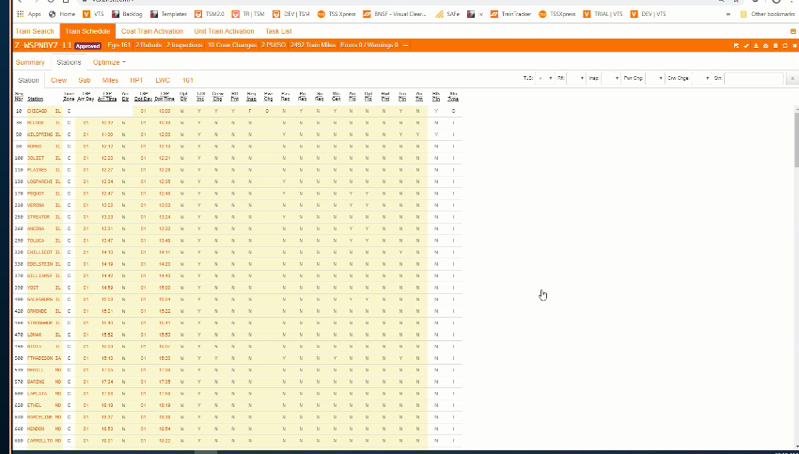The image size is (799, 454).
Task: Select the Stations sub-tab
Action: [x=69, y=62]
